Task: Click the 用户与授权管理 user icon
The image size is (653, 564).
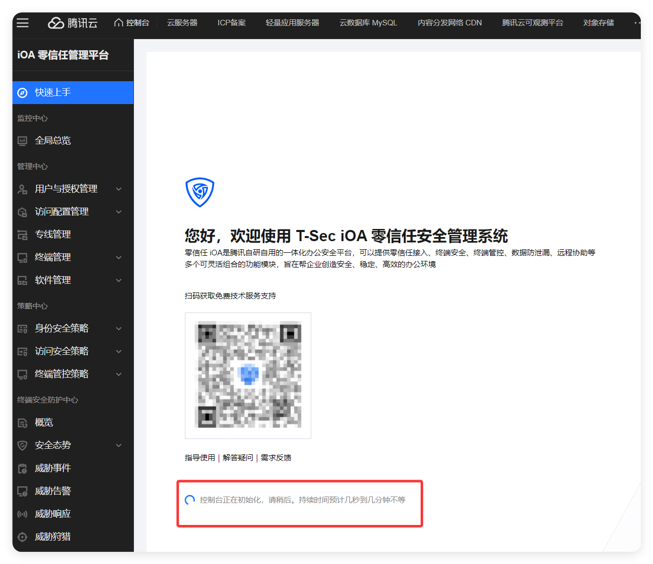Action: 22,189
